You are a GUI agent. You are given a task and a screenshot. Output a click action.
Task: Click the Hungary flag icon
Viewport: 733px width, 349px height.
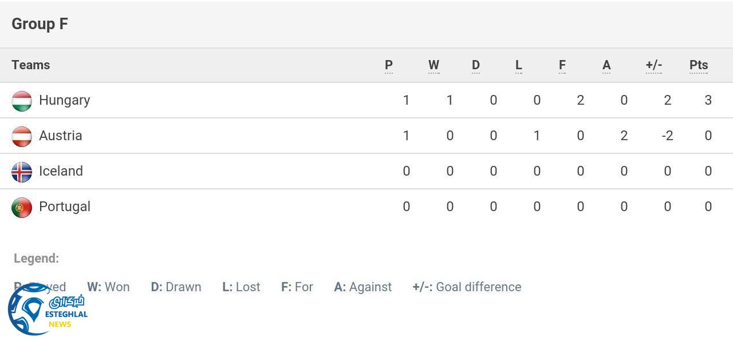pos(21,100)
